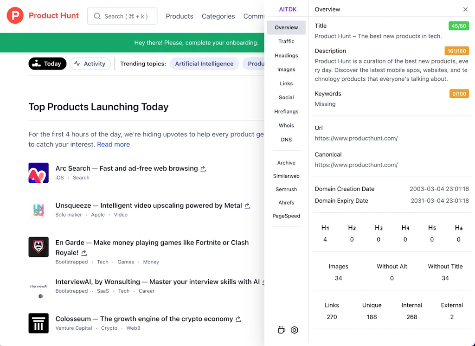The image size is (475, 346).
Task: Click the En Garde product thumbnail icon
Action: (x=39, y=247)
